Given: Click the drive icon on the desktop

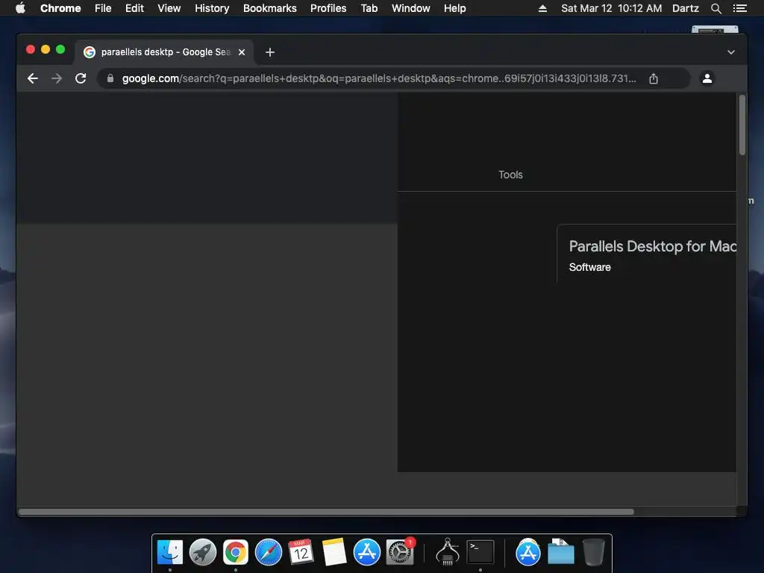Looking at the screenshot, I should [715, 30].
